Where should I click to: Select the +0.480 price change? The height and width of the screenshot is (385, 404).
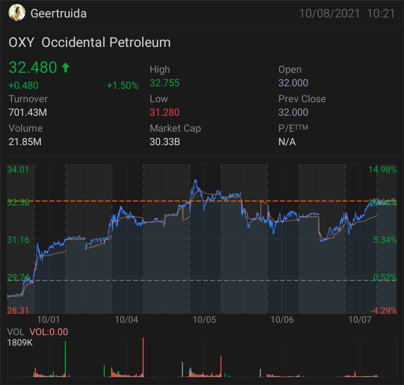point(23,85)
